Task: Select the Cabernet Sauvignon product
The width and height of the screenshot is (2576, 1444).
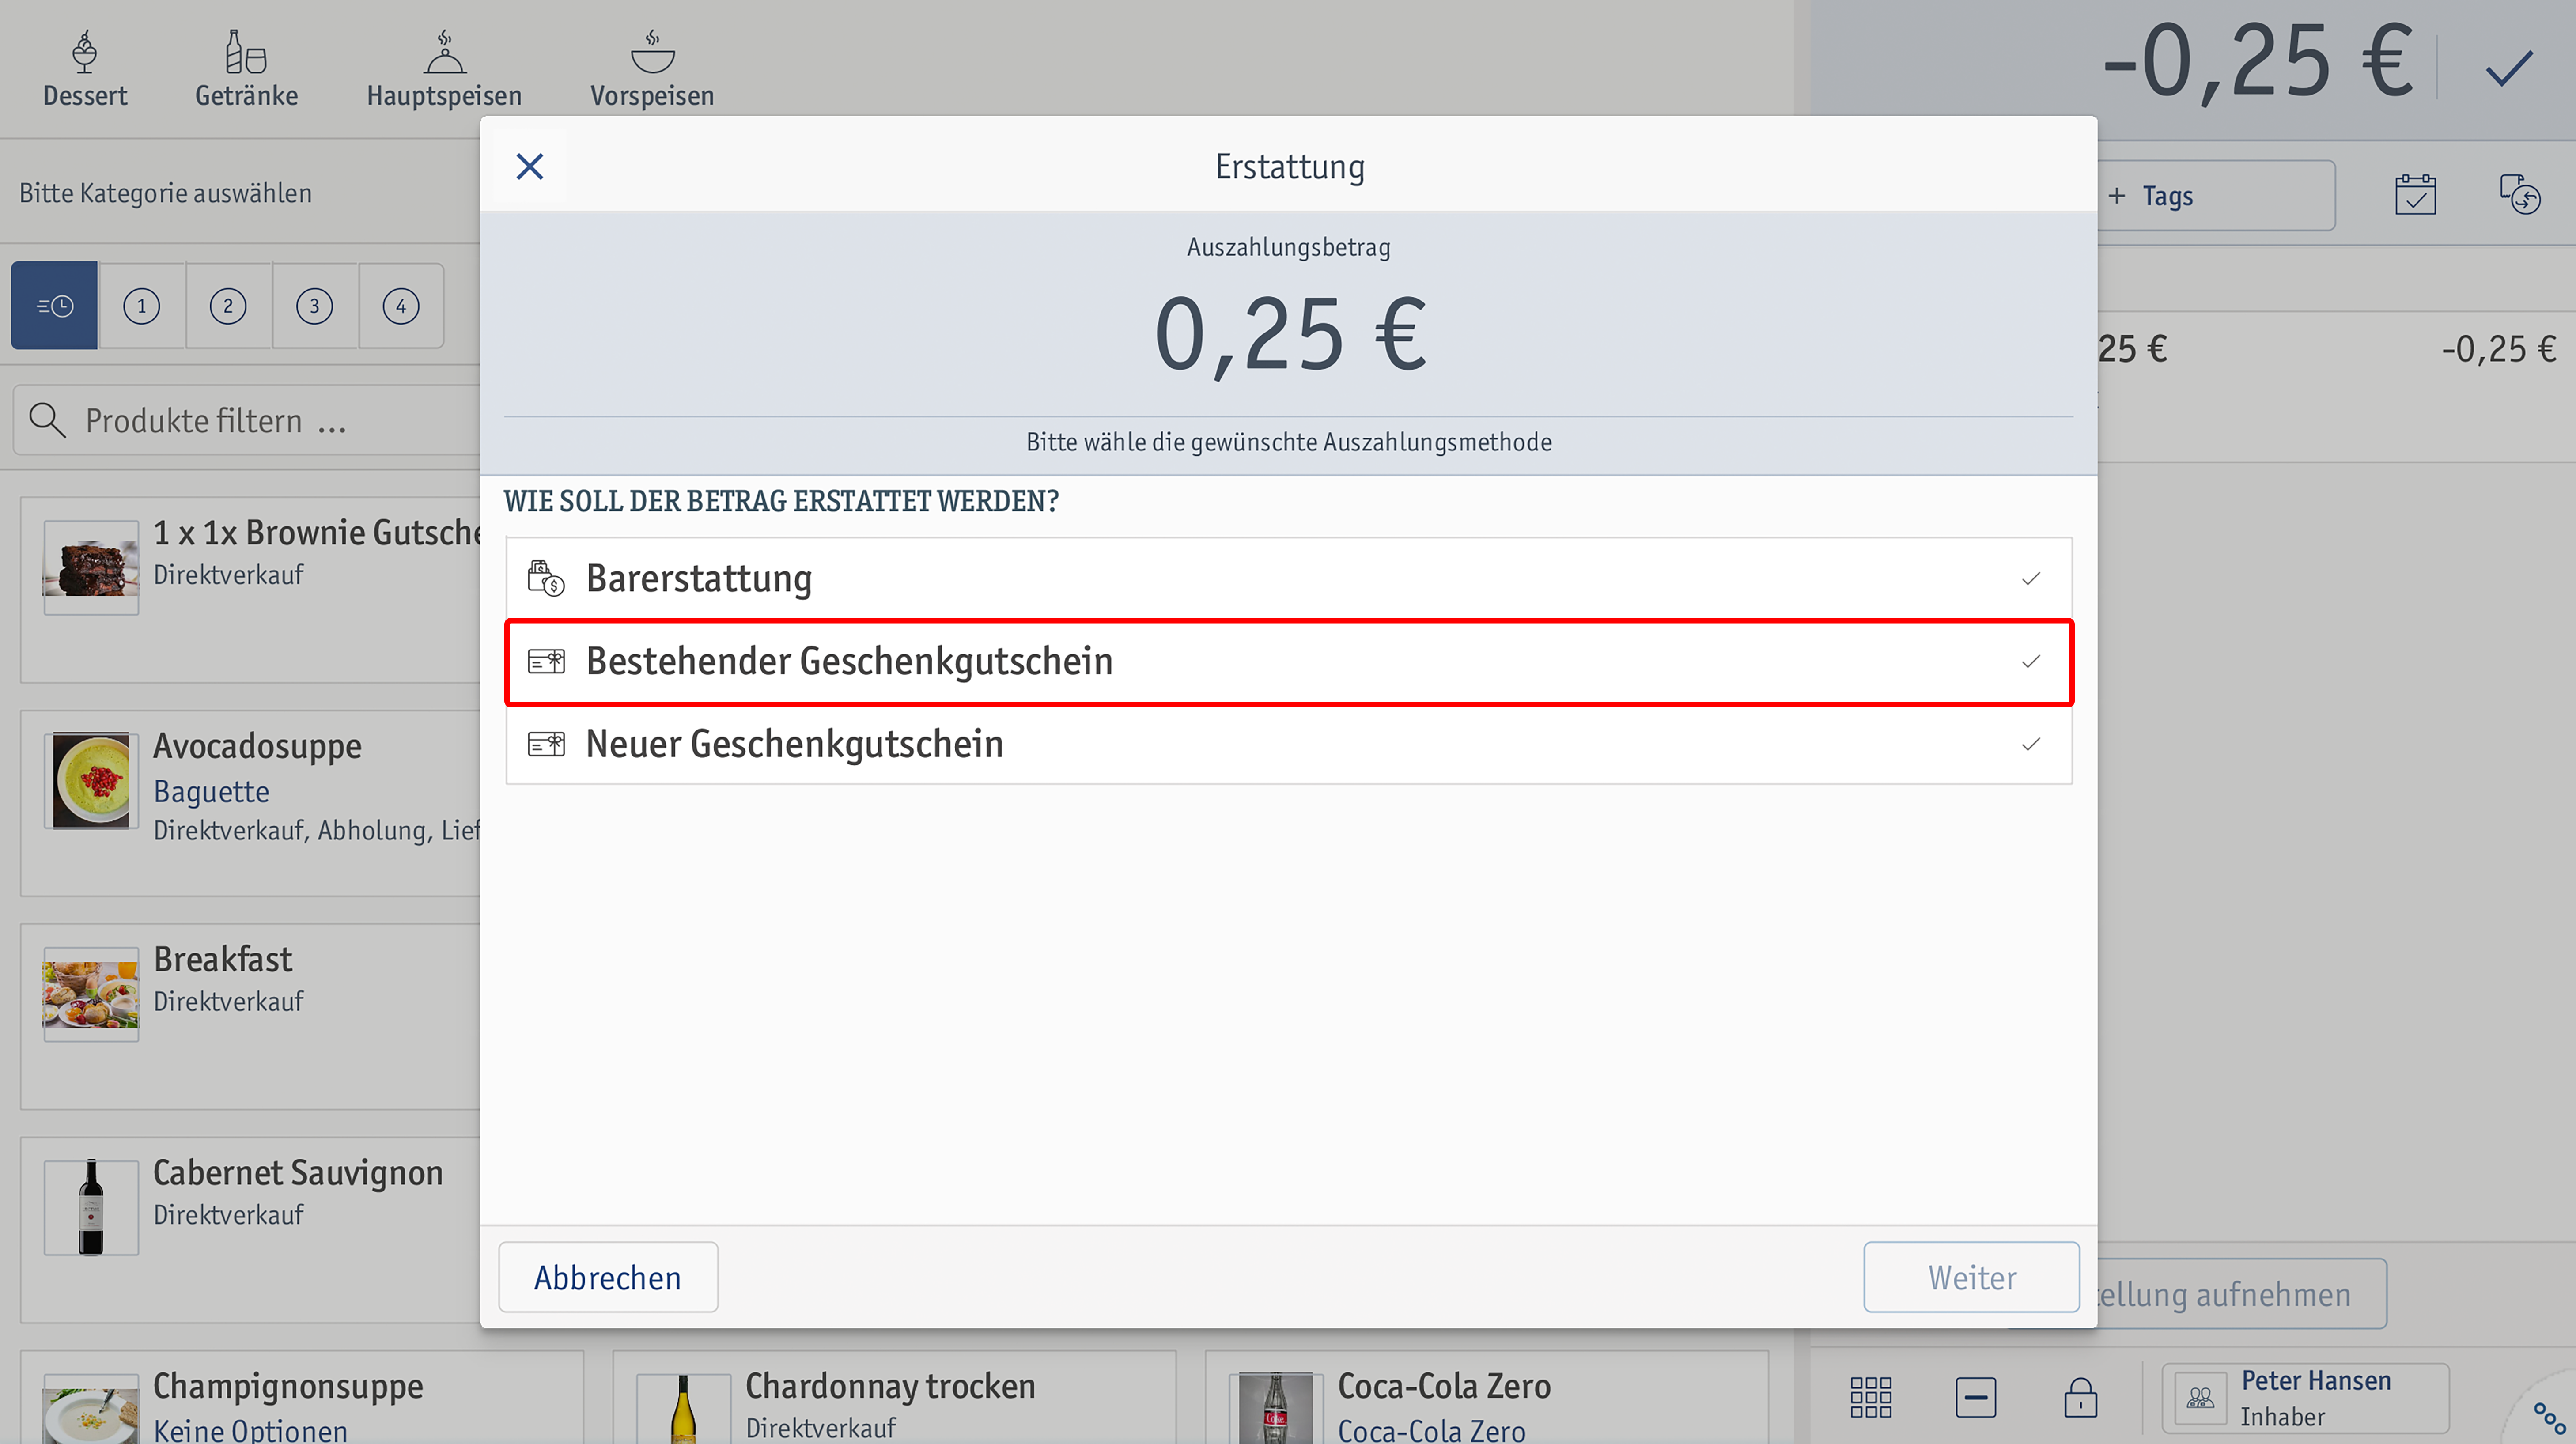Action: point(250,1230)
